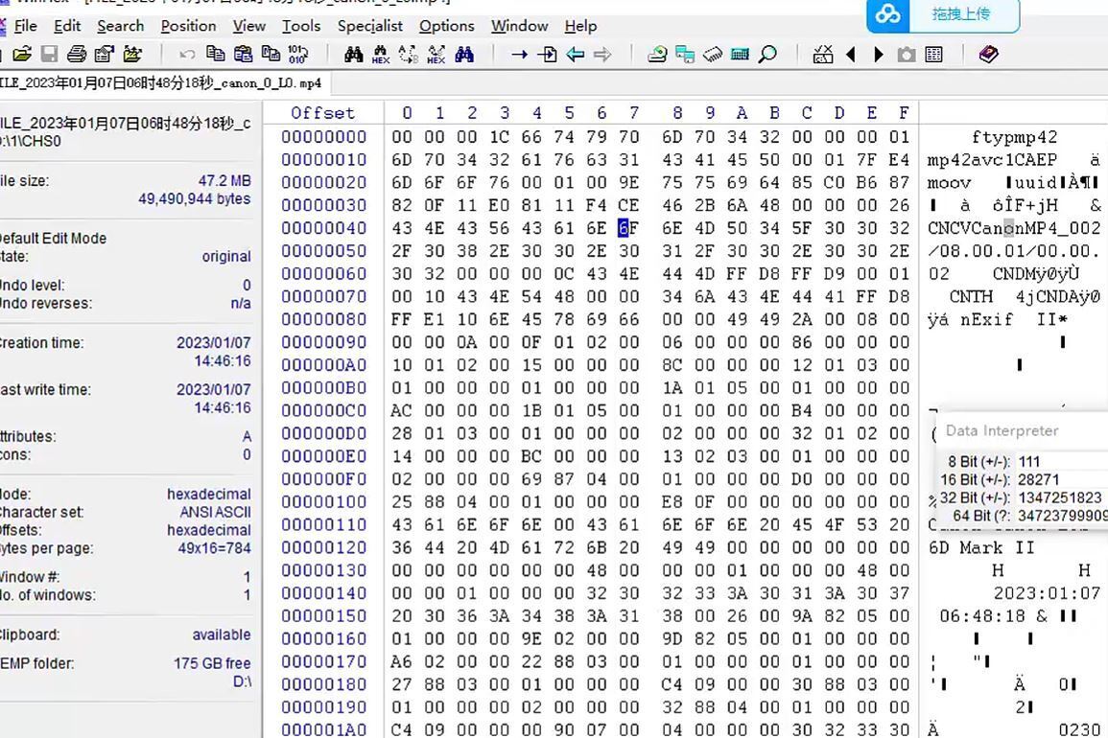Click the Paste clipboard icon

[243, 54]
